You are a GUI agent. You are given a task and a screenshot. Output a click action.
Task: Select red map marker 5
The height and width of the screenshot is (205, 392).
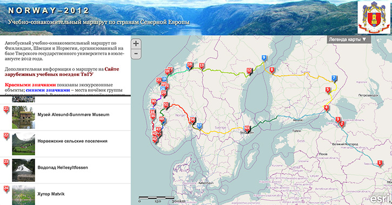coord(328,90)
